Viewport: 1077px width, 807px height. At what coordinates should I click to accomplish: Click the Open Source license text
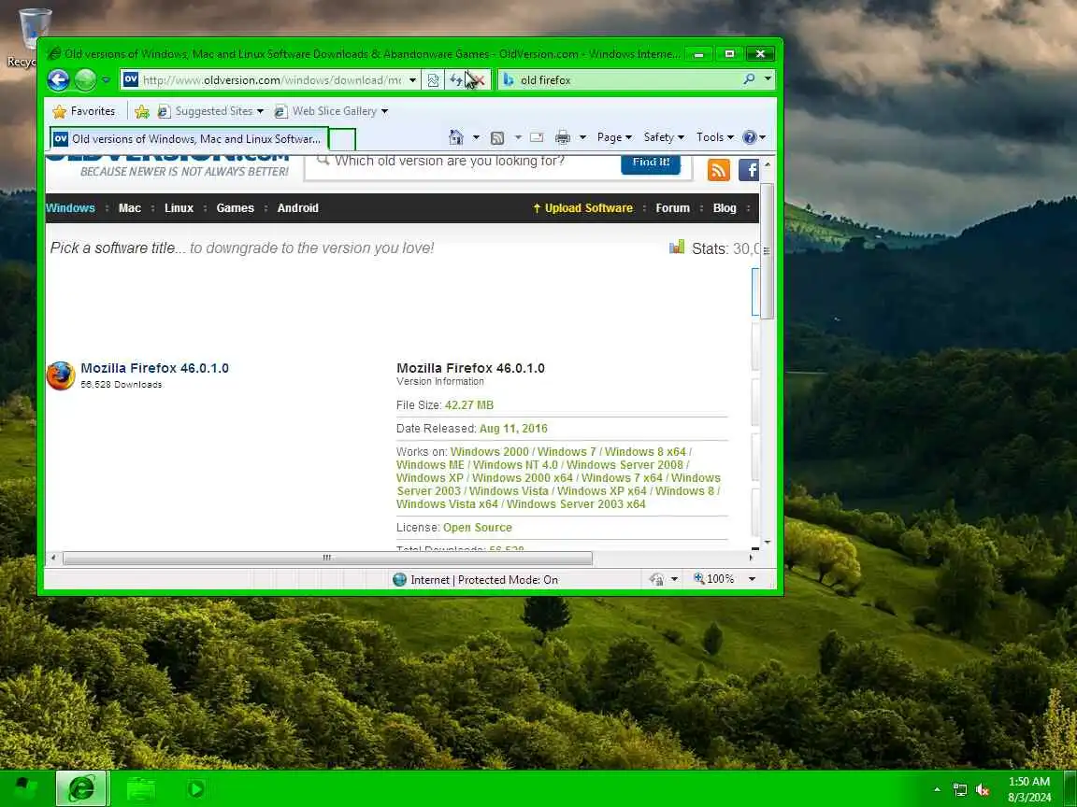tap(478, 528)
